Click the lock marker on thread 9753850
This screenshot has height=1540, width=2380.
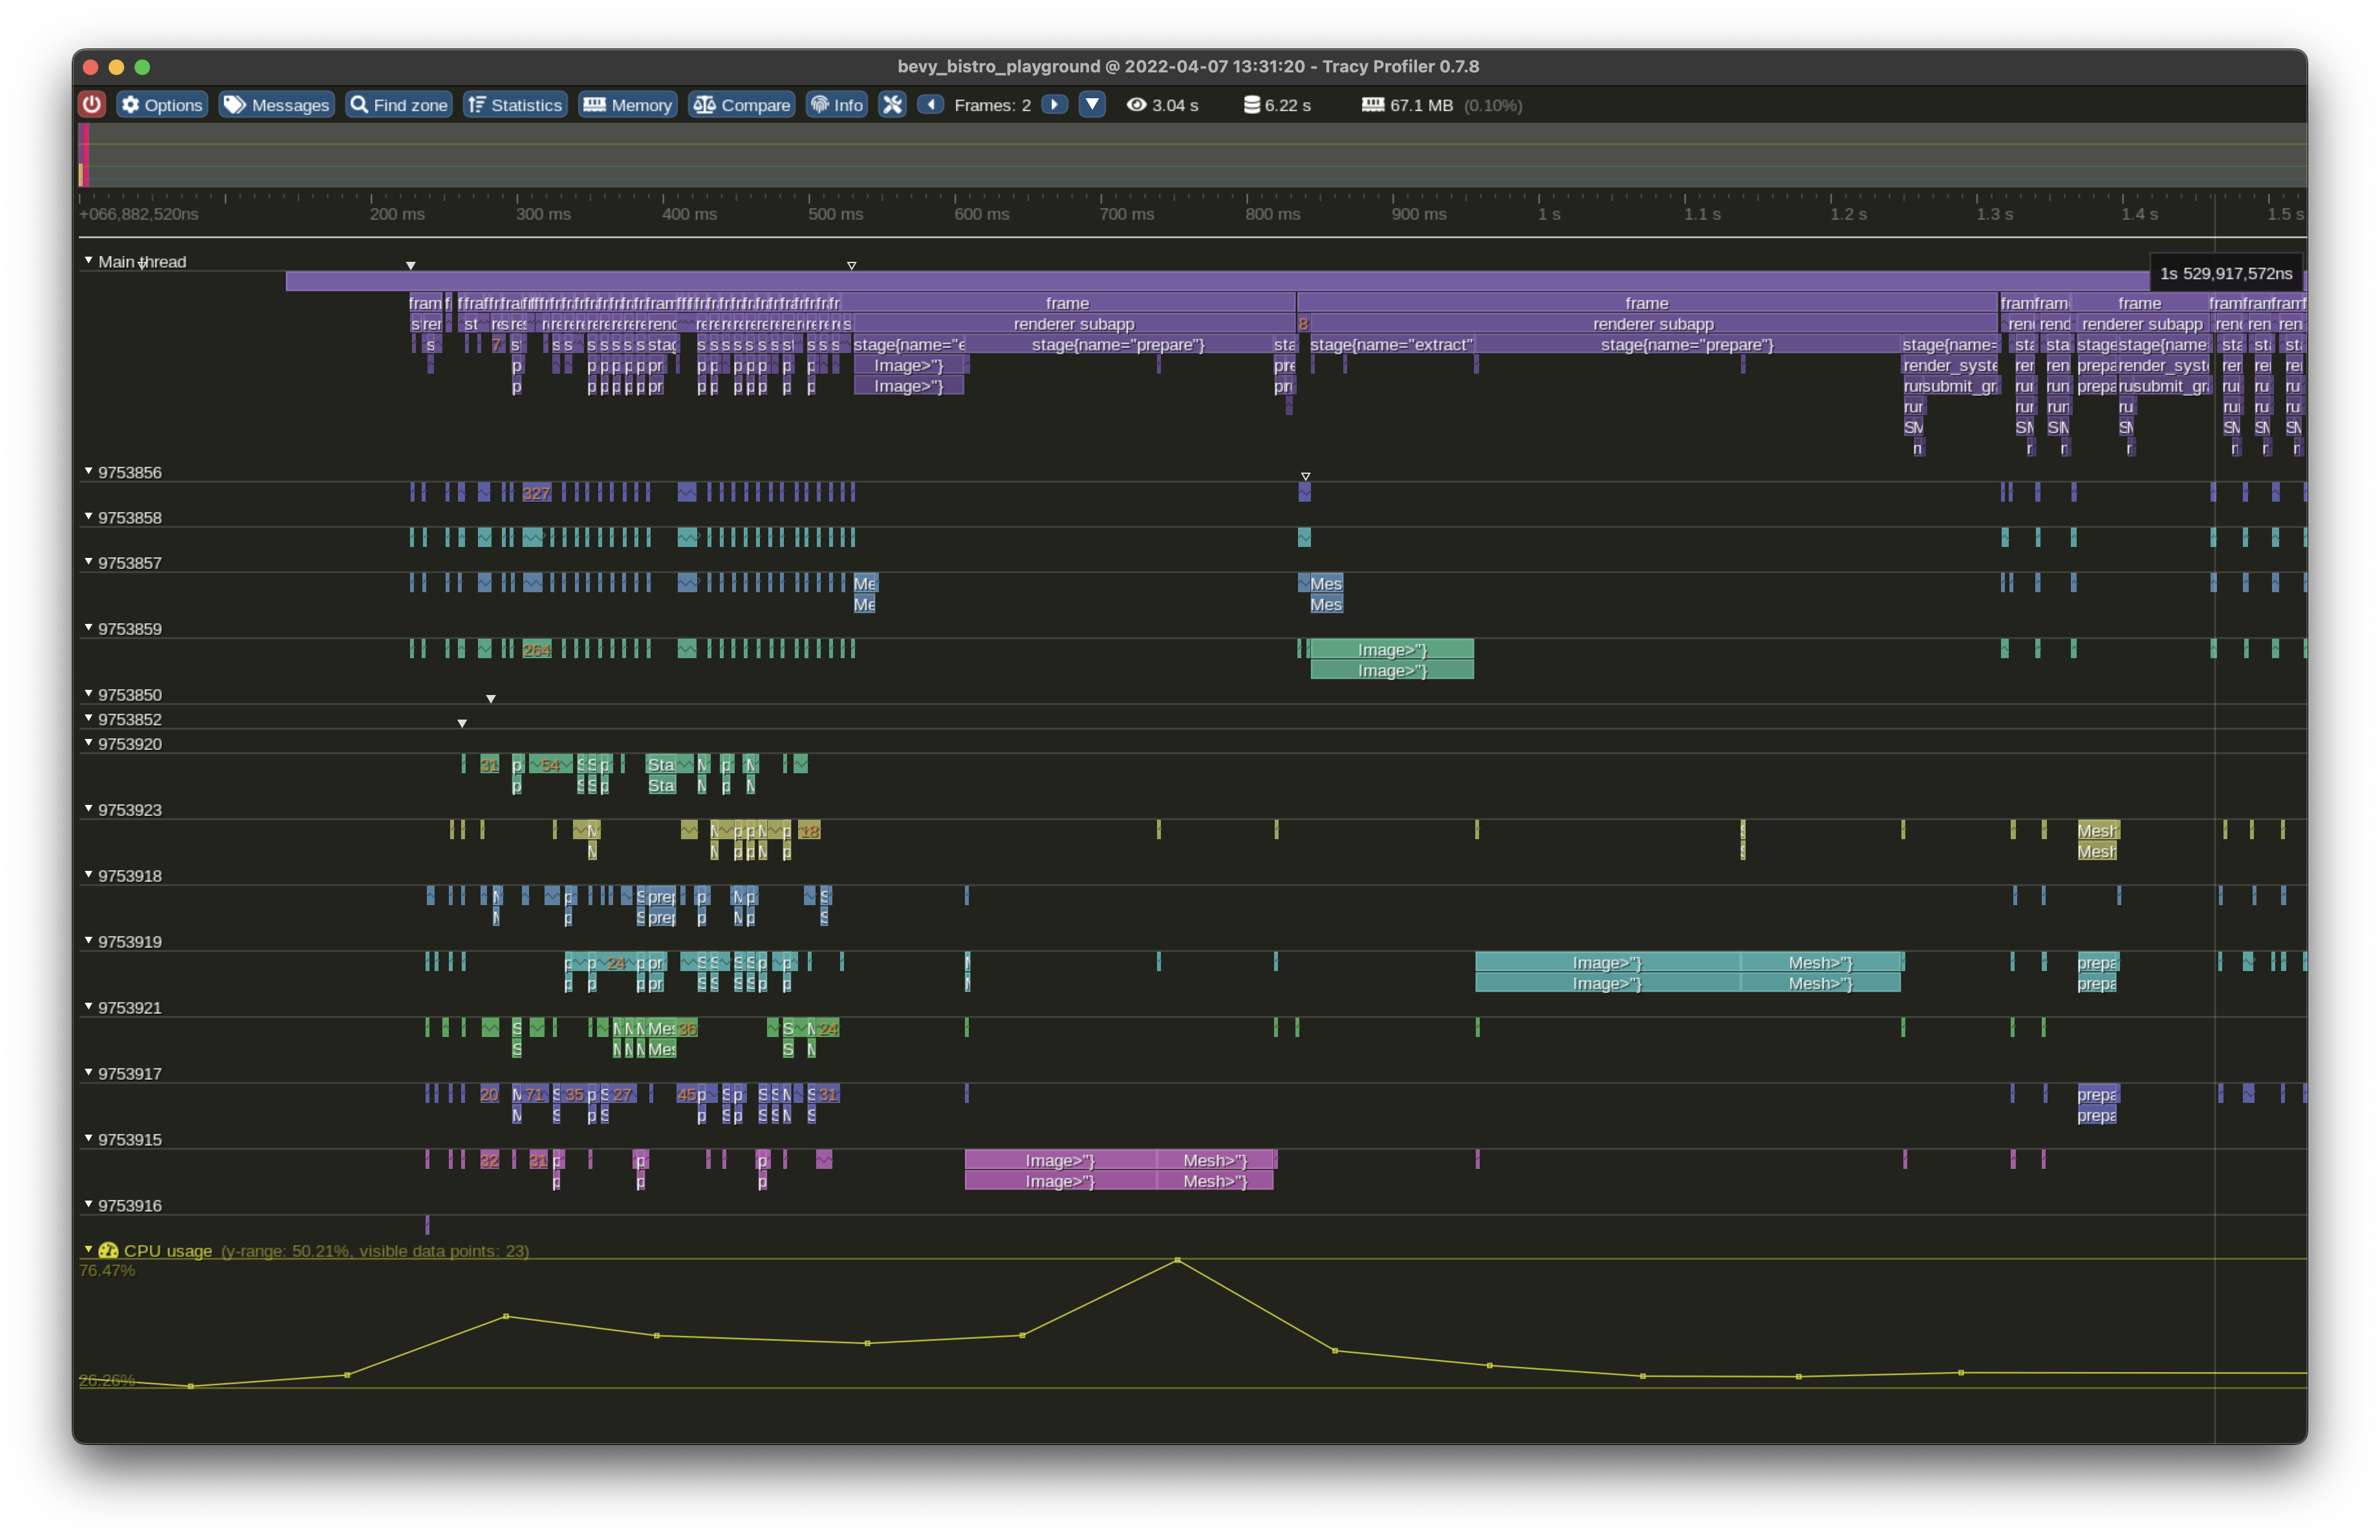tap(491, 698)
